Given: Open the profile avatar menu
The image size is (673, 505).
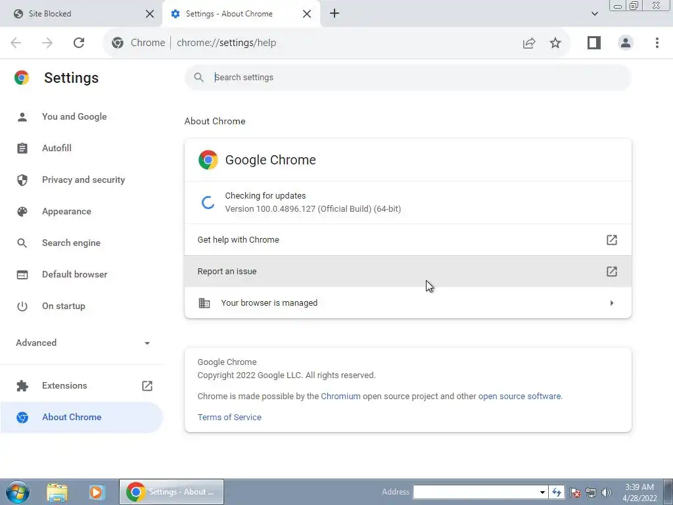Looking at the screenshot, I should 626,43.
